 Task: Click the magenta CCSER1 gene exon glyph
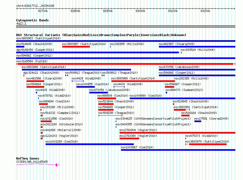(x=57, y=165)
